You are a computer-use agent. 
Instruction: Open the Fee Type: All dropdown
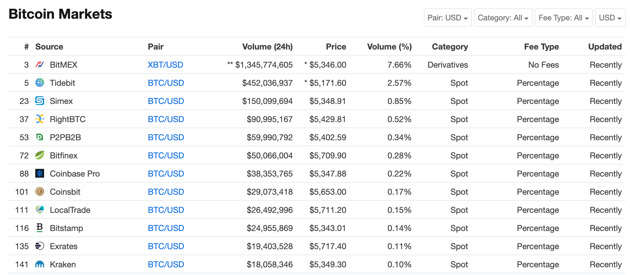click(564, 18)
